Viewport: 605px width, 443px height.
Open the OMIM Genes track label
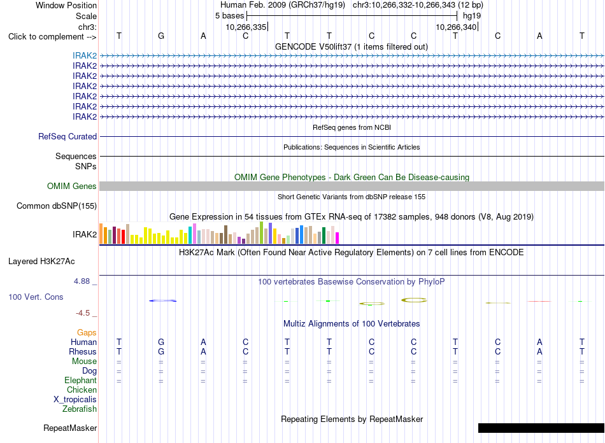click(x=72, y=186)
